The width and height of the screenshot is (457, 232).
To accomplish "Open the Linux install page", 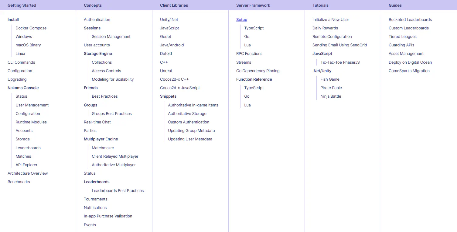I will point(20,53).
